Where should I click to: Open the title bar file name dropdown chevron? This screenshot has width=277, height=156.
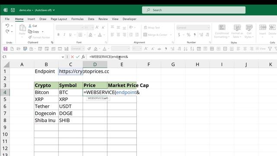54,10
